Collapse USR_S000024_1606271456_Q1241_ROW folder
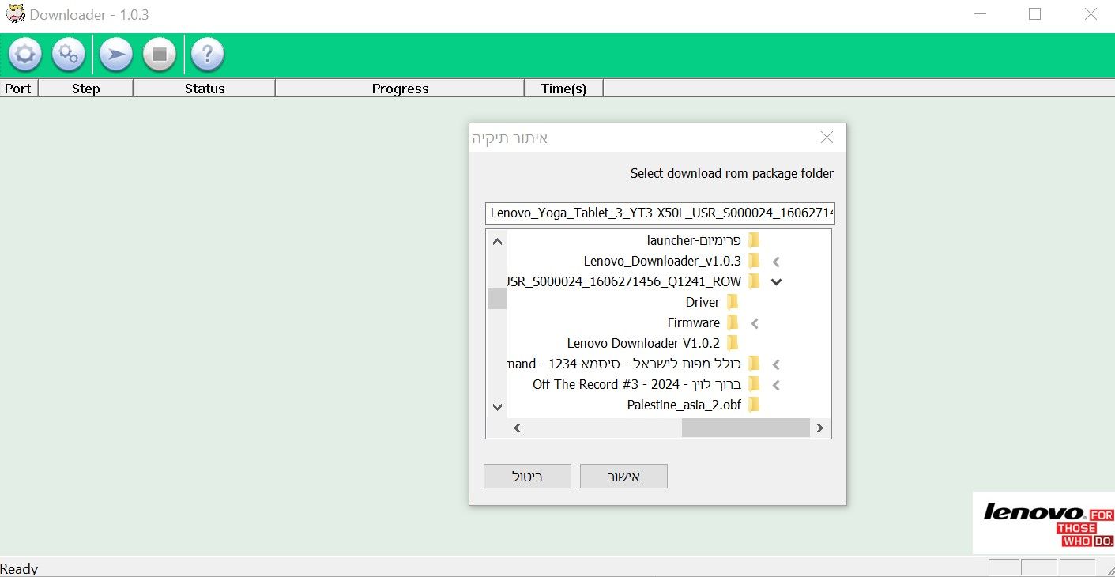Screen dimensions: 1115x577 click(776, 281)
